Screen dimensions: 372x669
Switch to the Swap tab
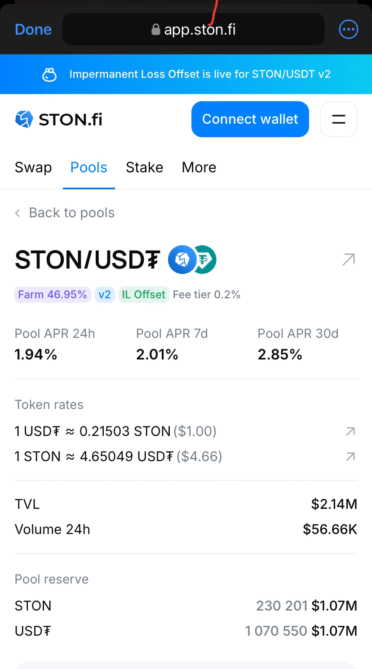point(33,167)
